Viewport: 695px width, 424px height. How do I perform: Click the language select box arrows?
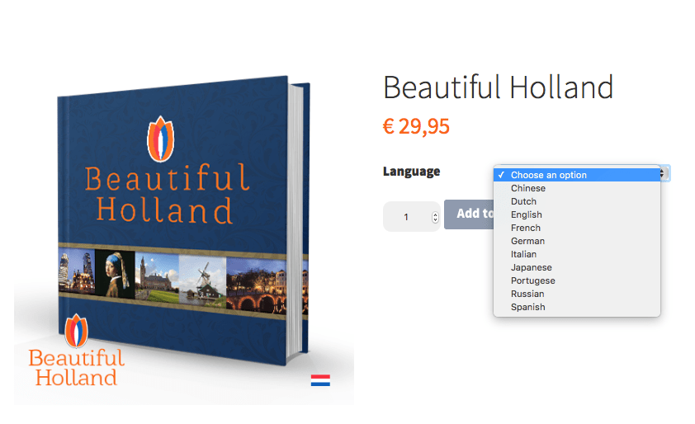pos(664,173)
